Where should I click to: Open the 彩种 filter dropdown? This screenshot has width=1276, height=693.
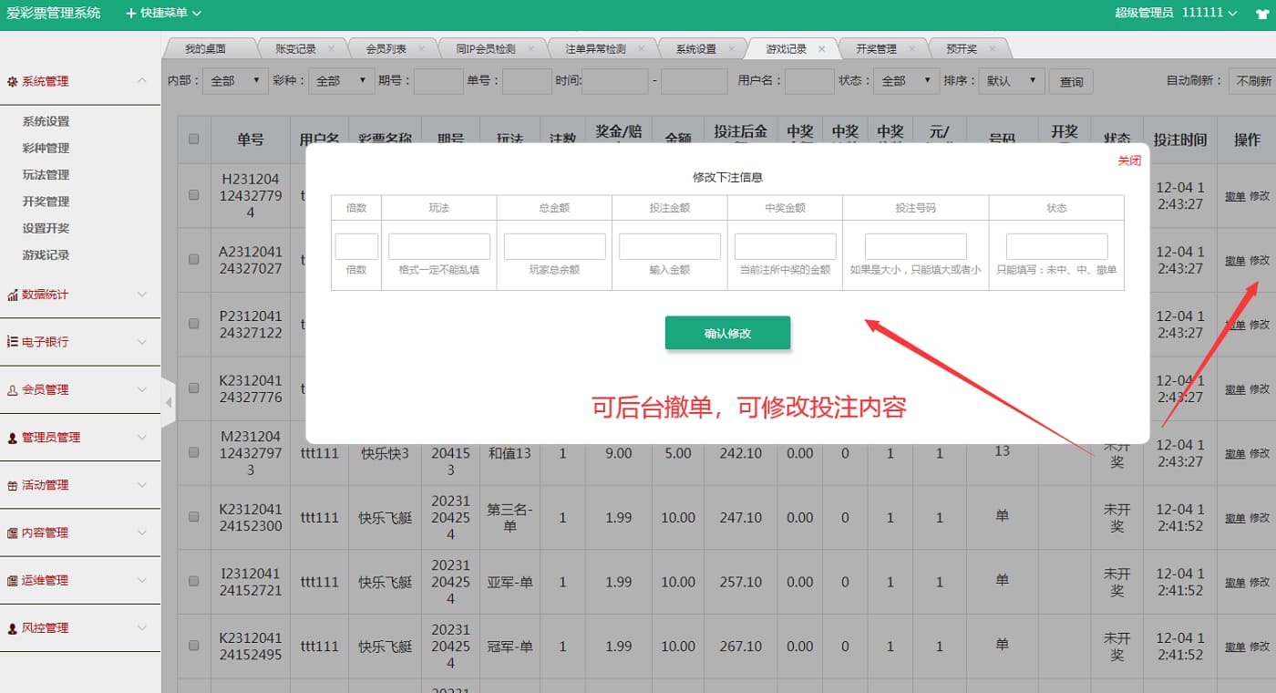coord(341,81)
